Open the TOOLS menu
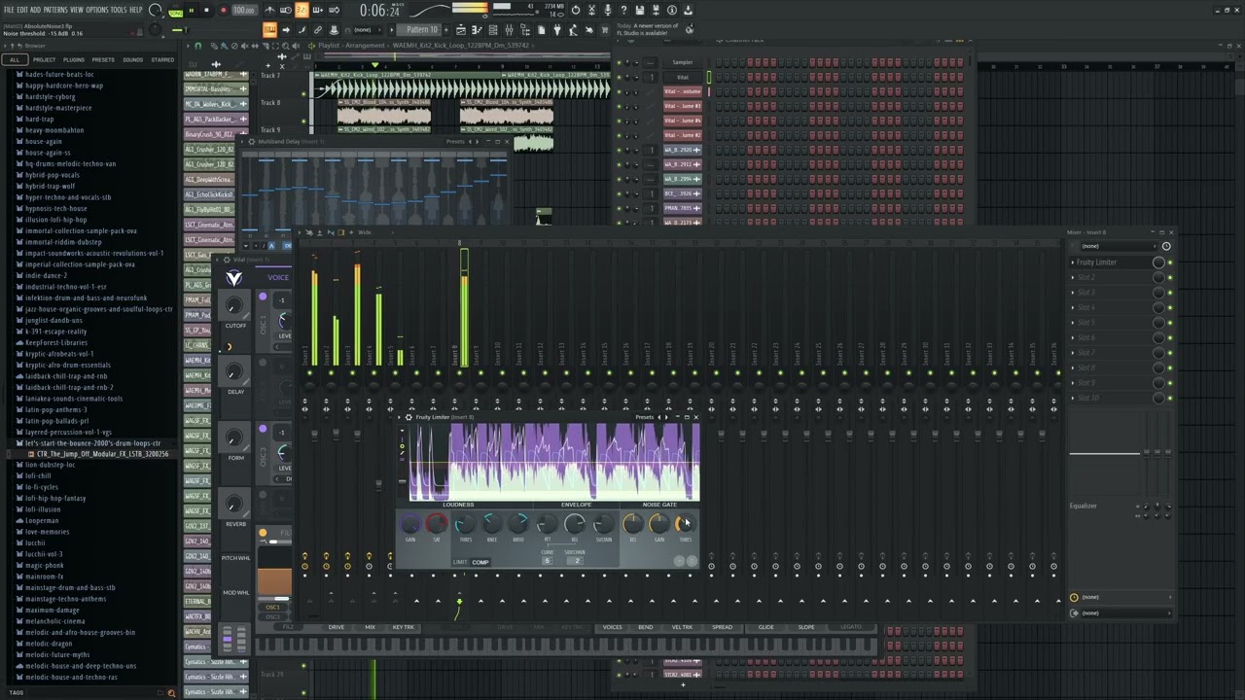 (x=119, y=10)
